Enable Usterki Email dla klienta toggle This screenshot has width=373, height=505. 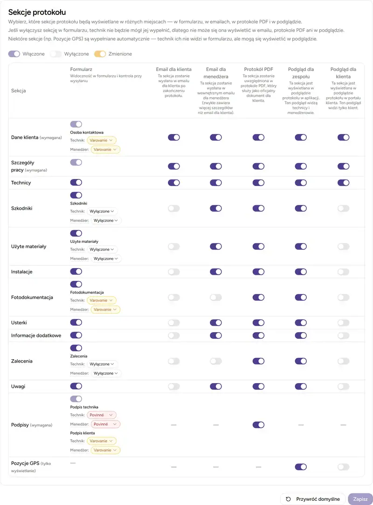(x=173, y=322)
